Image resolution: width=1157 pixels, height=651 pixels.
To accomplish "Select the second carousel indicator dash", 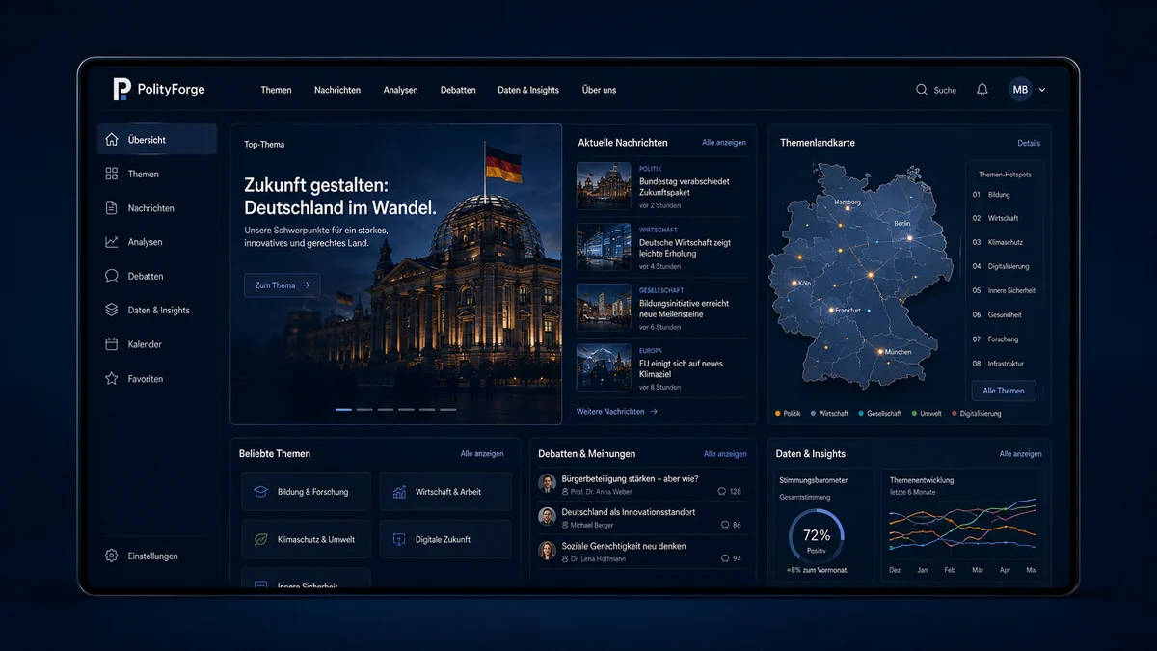I will pos(364,410).
